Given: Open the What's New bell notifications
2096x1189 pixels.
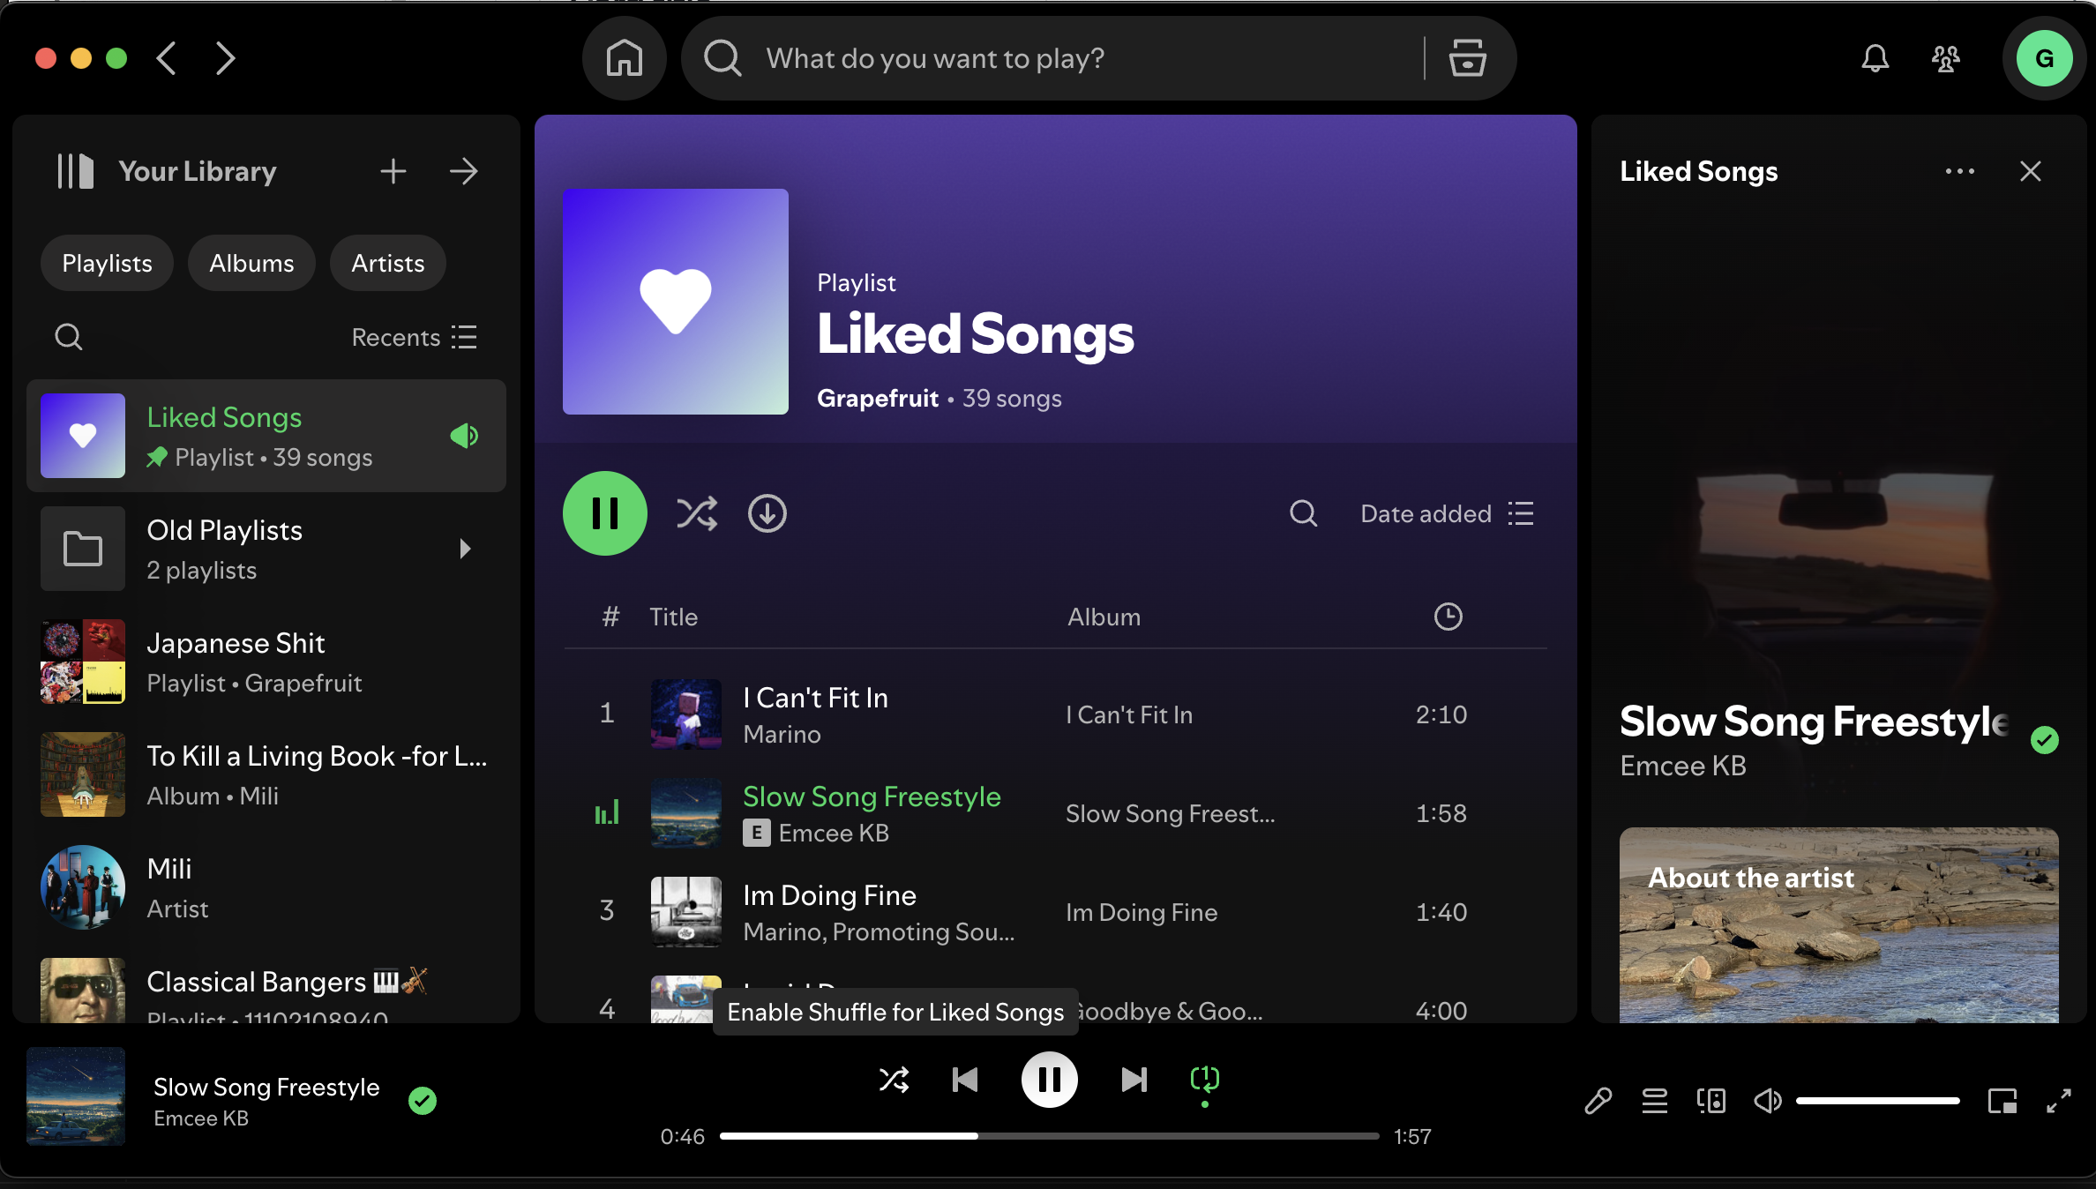Looking at the screenshot, I should (x=1875, y=58).
